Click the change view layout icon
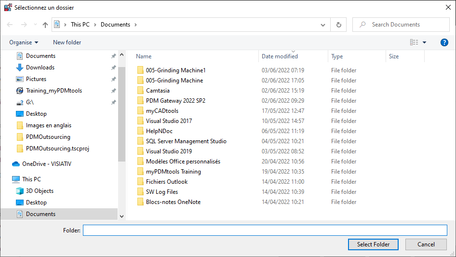The height and width of the screenshot is (257, 456). pos(414,42)
